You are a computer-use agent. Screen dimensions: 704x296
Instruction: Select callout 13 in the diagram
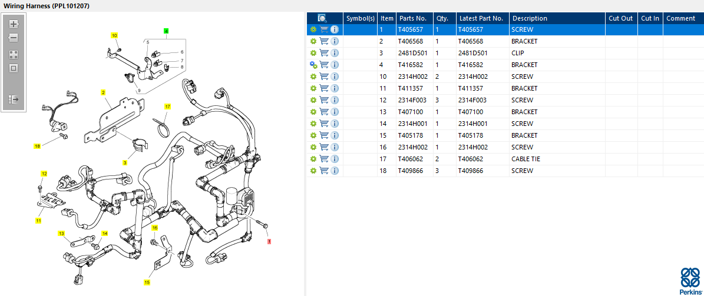[x=61, y=233]
